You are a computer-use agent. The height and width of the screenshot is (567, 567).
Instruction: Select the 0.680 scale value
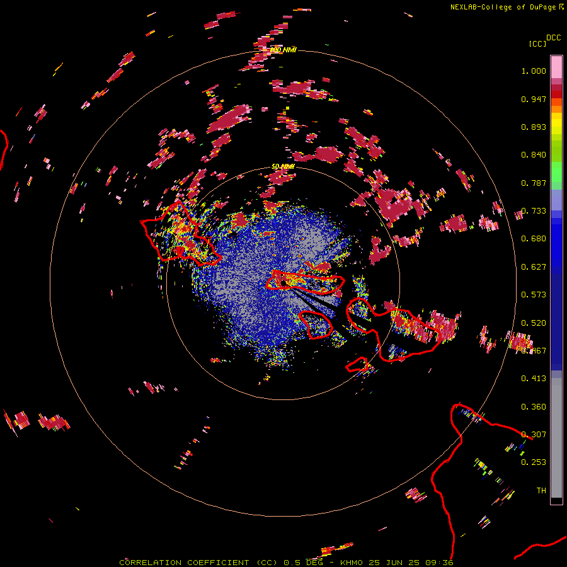pyautogui.click(x=534, y=239)
